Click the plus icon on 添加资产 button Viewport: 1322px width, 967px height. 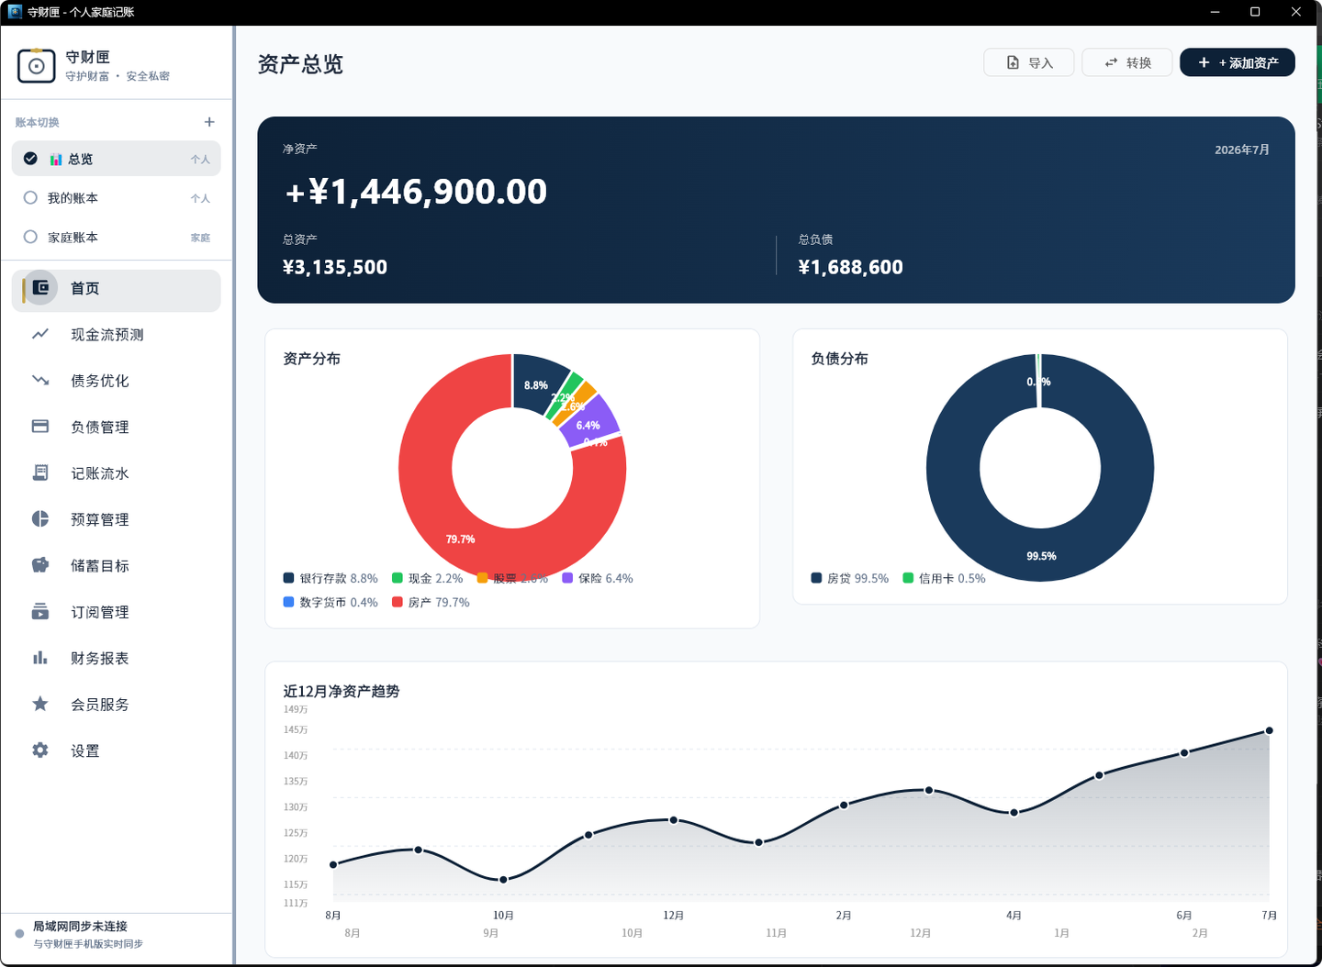point(1204,62)
